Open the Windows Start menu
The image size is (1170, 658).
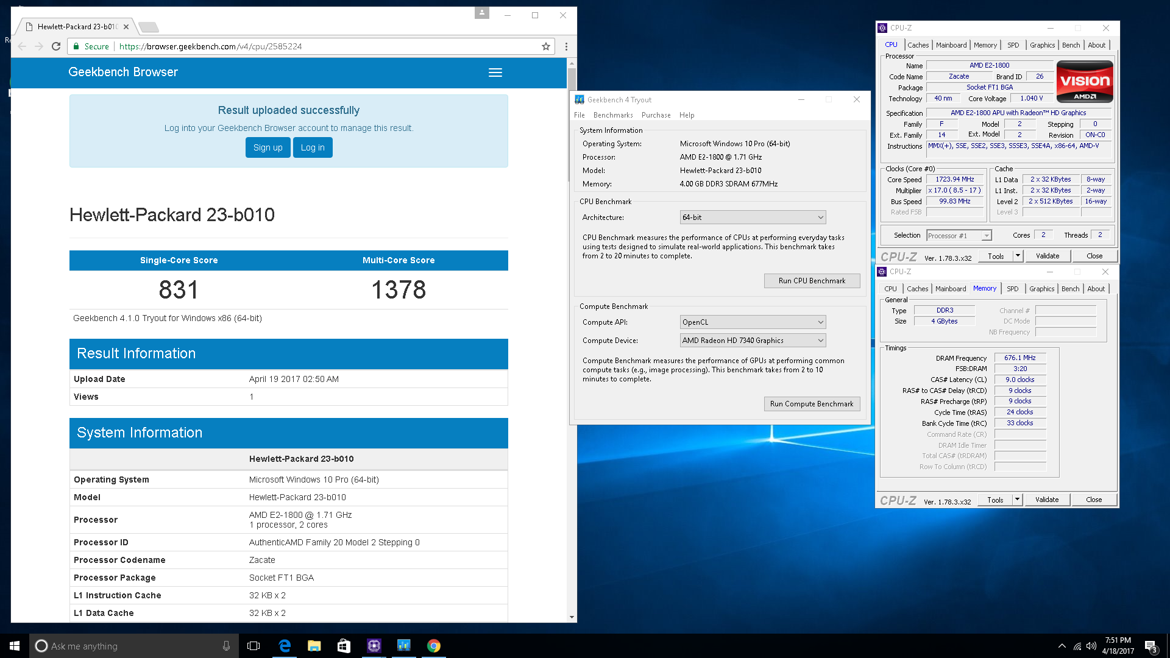15,646
